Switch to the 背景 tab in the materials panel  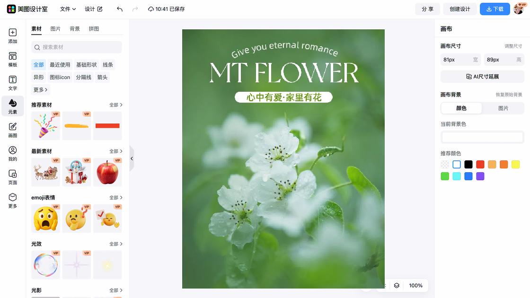click(75, 28)
